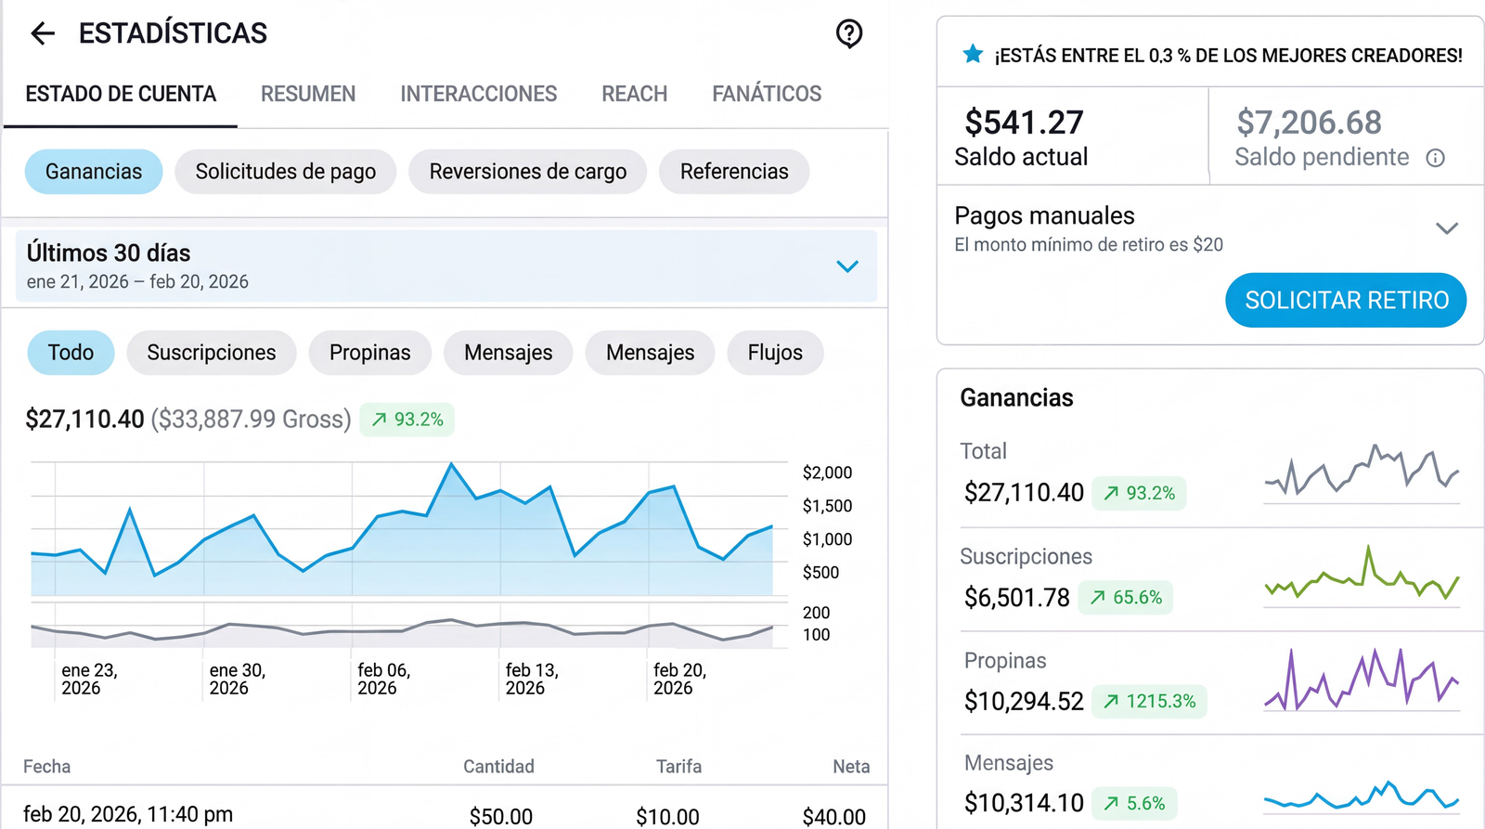
Task: Open the Fanáticos tab
Action: [766, 94]
